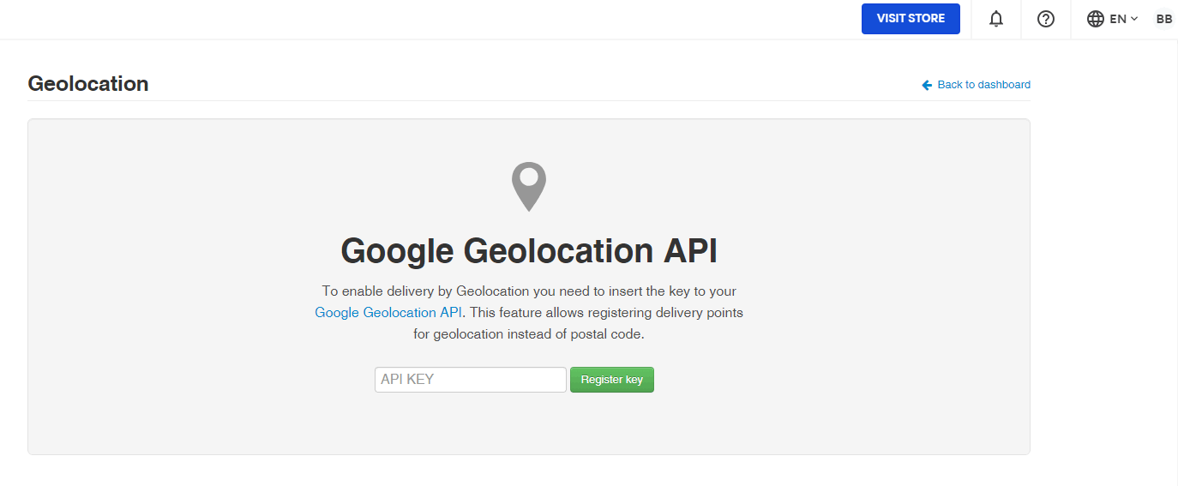
Task: Follow the Back to dashboard link
Action: 983,85
